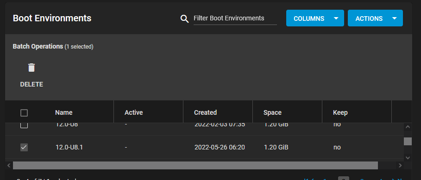
Task: Sort by the Created column header
Action: click(x=205, y=112)
